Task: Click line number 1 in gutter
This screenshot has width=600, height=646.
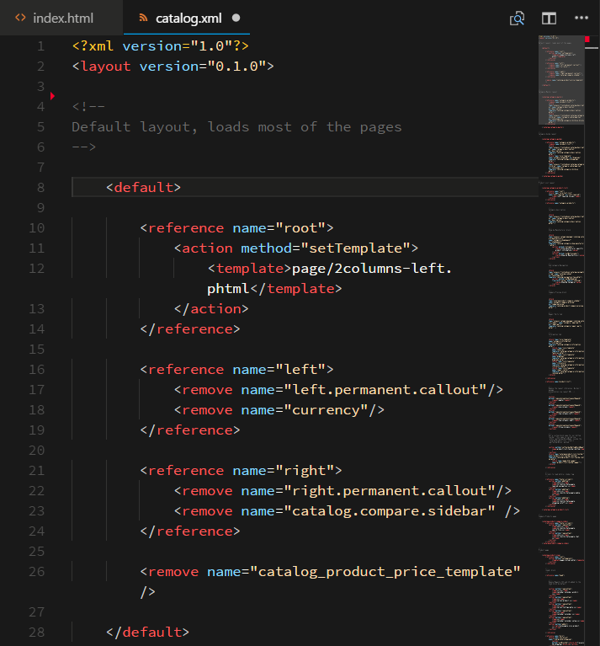Action: (40, 46)
